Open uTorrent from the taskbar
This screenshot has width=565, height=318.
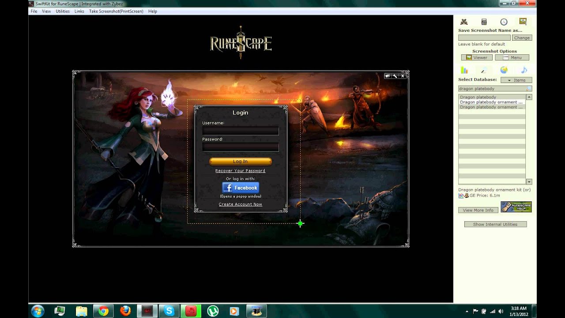tap(213, 311)
